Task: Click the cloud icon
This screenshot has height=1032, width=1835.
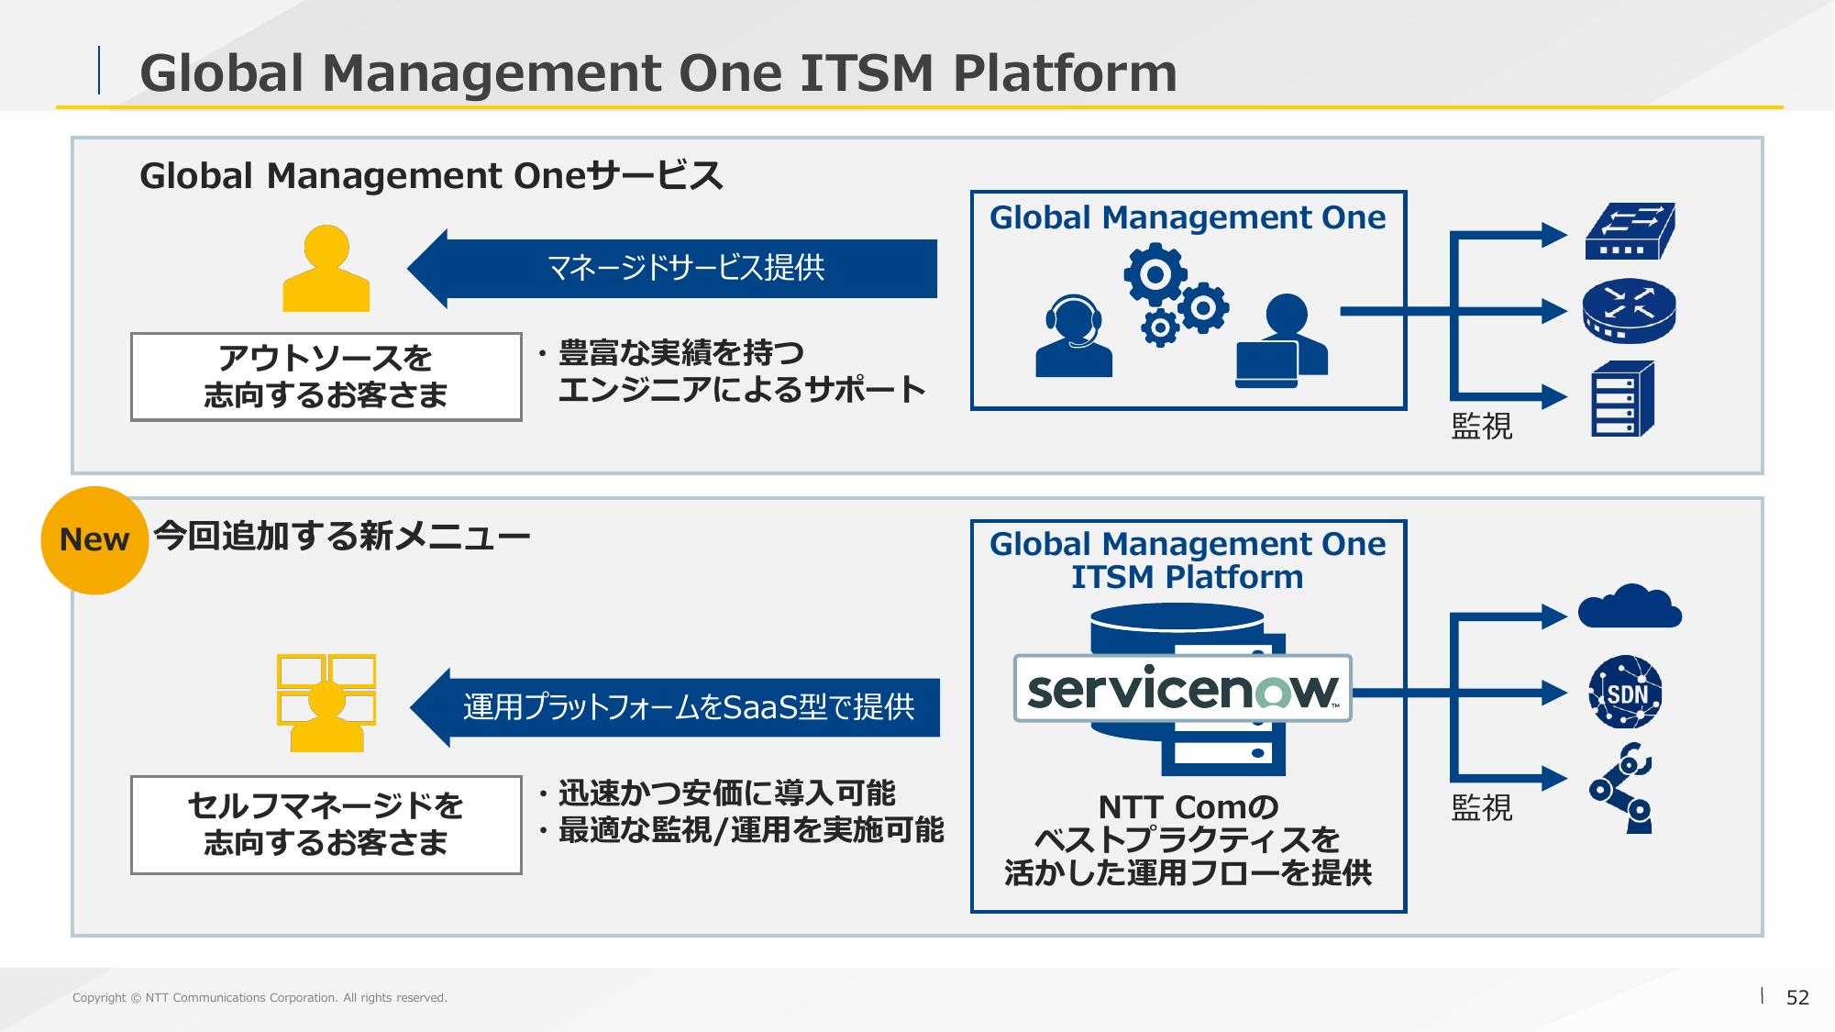Action: point(1630,605)
